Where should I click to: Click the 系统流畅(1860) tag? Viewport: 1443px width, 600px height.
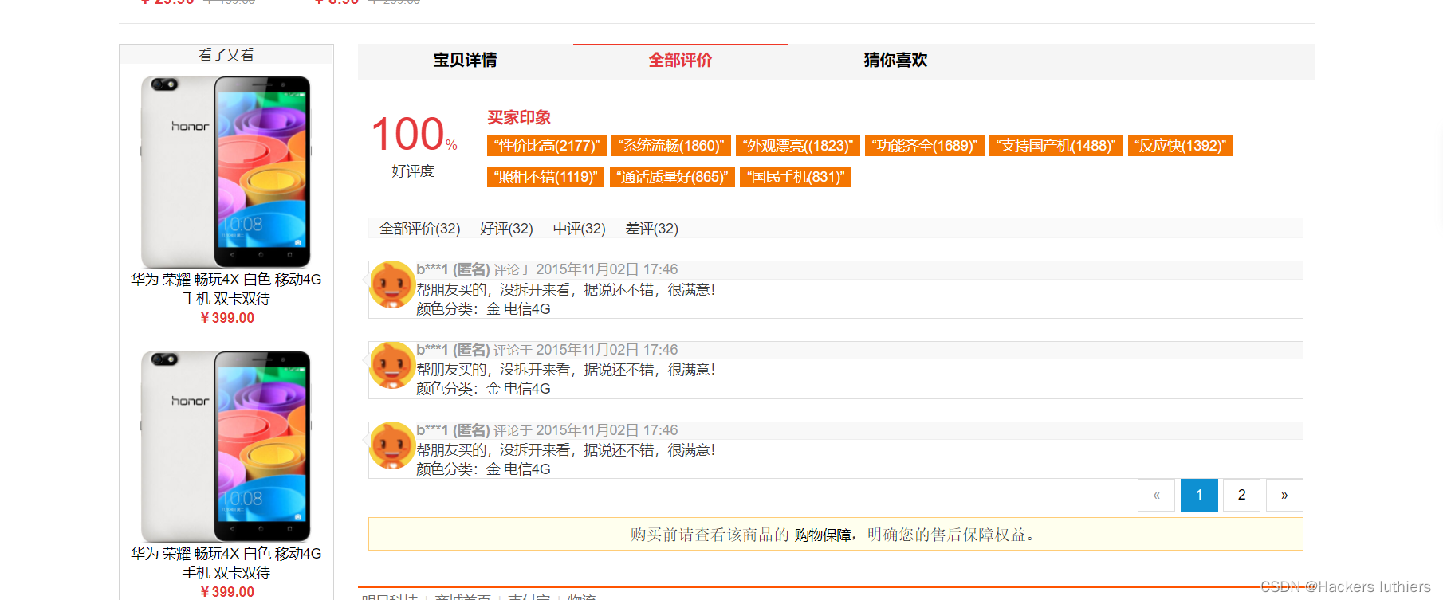[671, 146]
